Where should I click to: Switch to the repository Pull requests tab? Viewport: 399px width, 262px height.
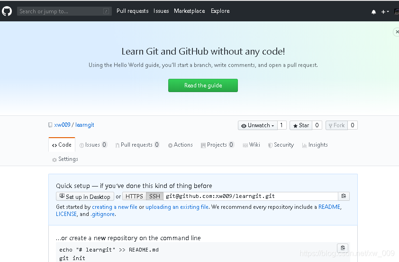(137, 145)
